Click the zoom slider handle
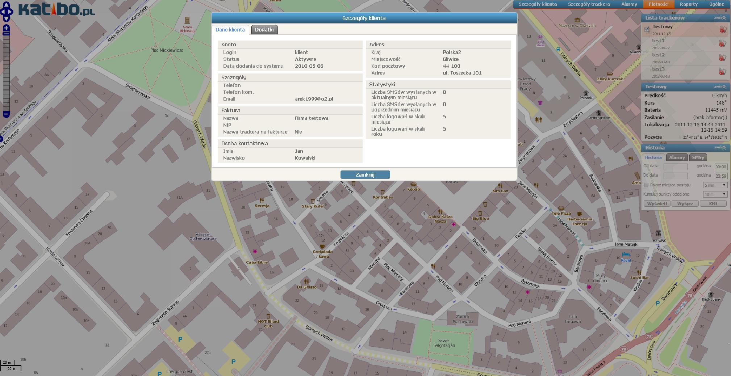731x376 pixels. point(6,33)
